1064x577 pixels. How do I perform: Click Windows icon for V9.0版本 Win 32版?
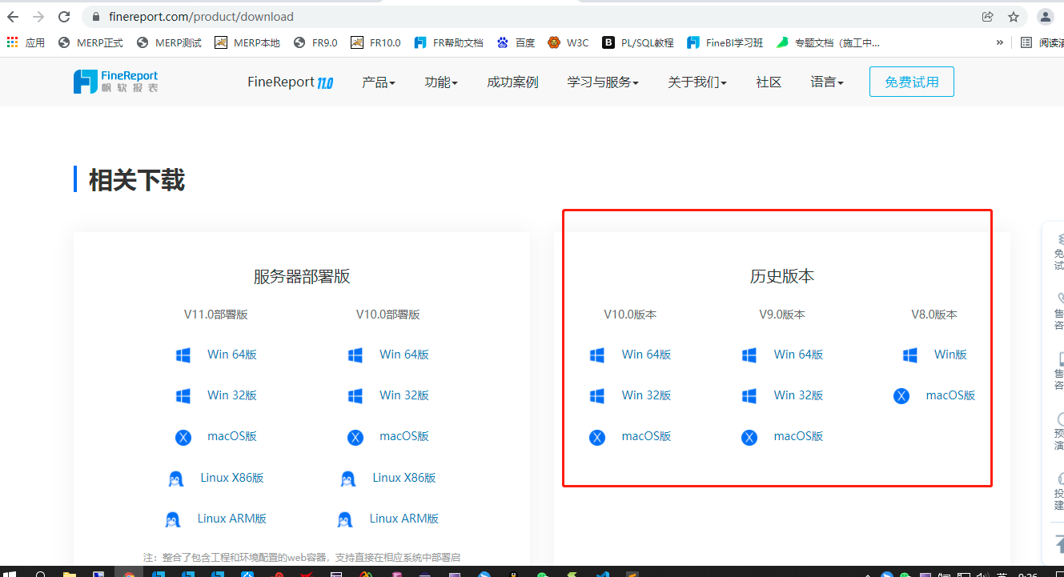click(x=749, y=395)
